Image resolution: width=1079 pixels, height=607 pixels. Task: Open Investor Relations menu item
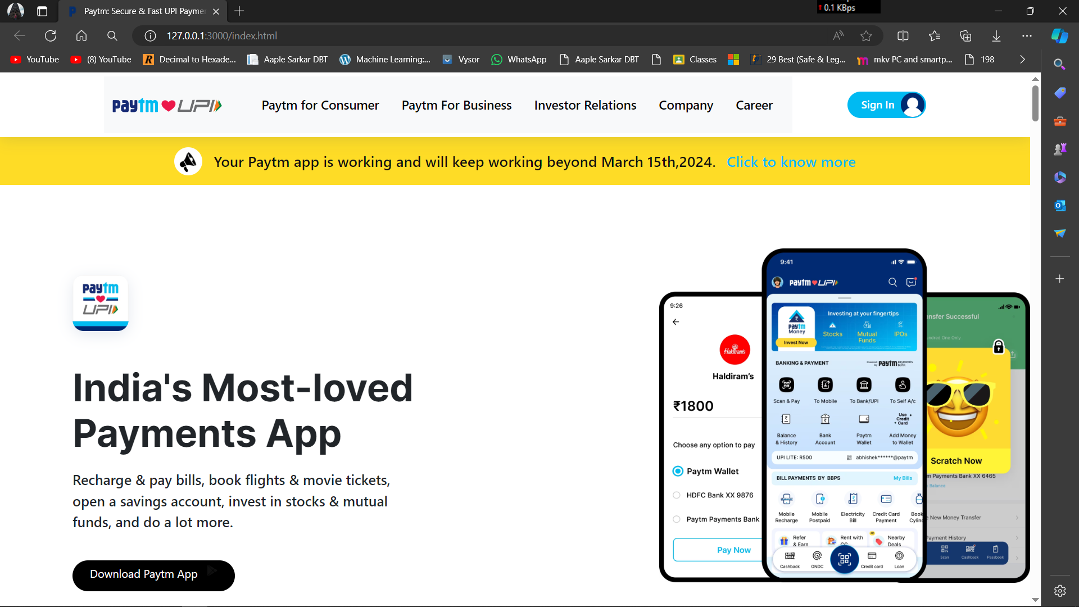[585, 106]
